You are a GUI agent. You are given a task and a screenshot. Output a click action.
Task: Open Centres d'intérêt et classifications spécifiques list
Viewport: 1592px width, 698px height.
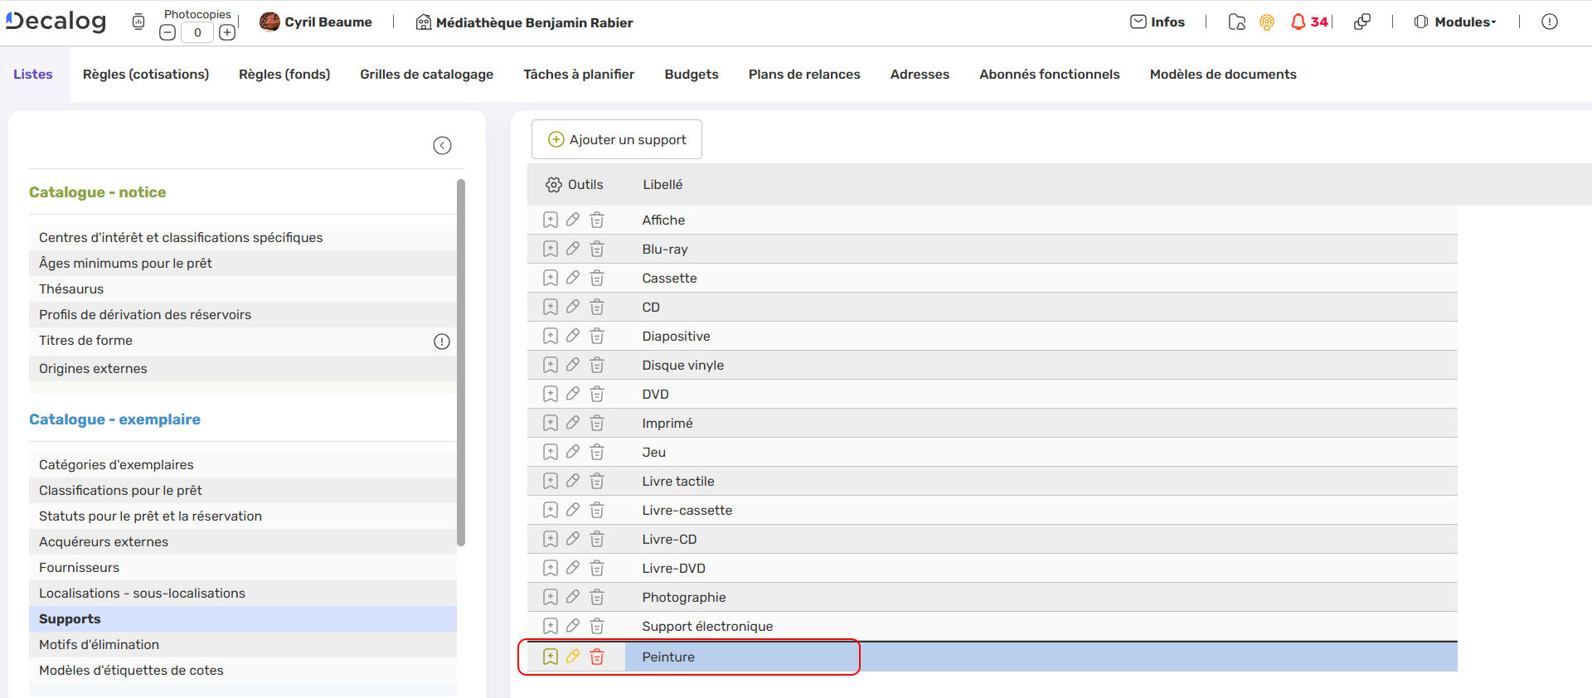tap(243, 237)
